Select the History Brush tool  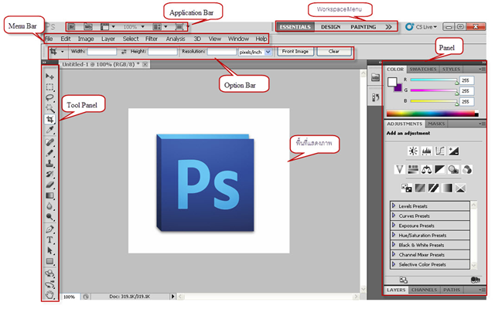(x=49, y=174)
